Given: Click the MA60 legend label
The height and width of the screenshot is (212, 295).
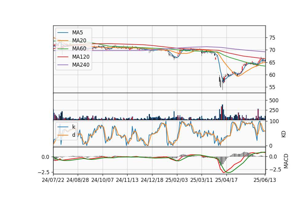Looking at the screenshot, I should coord(79,49).
